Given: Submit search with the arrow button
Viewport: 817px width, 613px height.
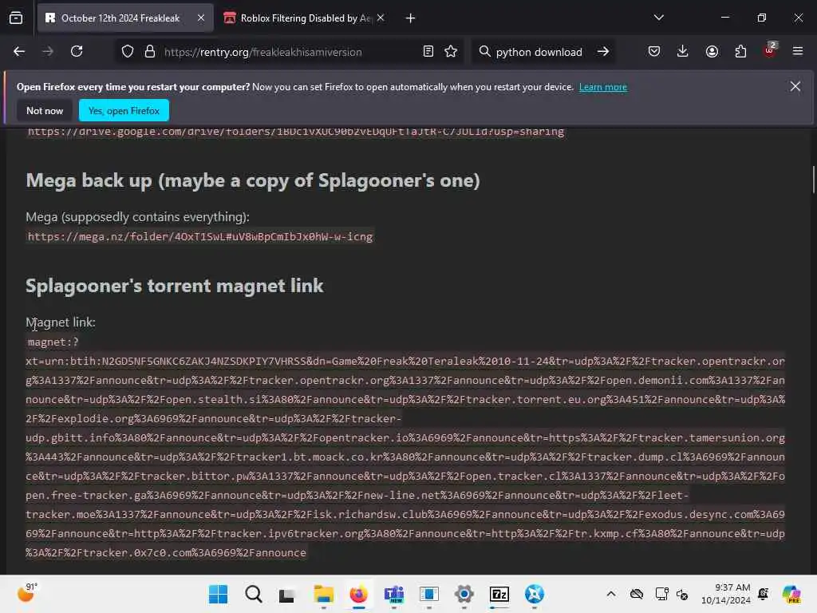Looking at the screenshot, I should [603, 52].
